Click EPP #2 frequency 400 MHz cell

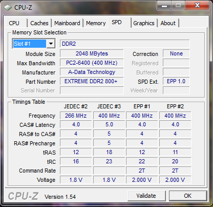tap(175, 116)
